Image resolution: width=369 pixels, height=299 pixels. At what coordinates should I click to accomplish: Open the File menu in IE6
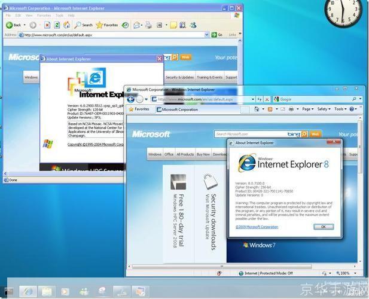pyautogui.click(x=8, y=16)
